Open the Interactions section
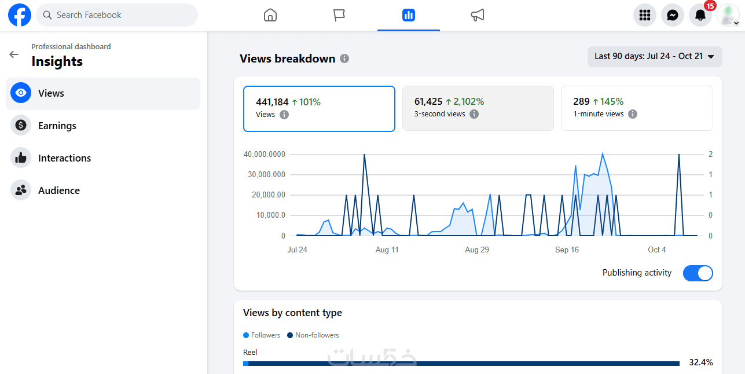 point(64,158)
